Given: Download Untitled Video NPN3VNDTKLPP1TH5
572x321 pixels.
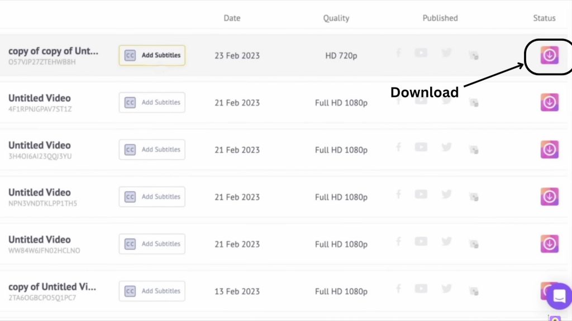Looking at the screenshot, I should point(550,197).
